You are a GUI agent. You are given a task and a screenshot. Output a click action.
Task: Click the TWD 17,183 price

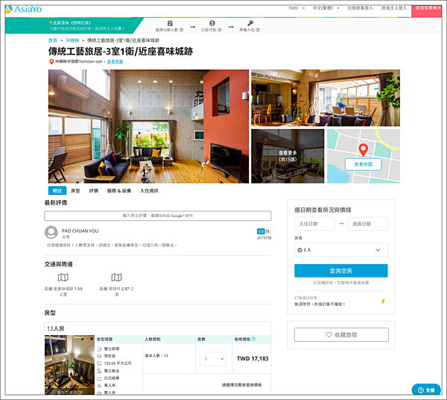click(x=253, y=359)
